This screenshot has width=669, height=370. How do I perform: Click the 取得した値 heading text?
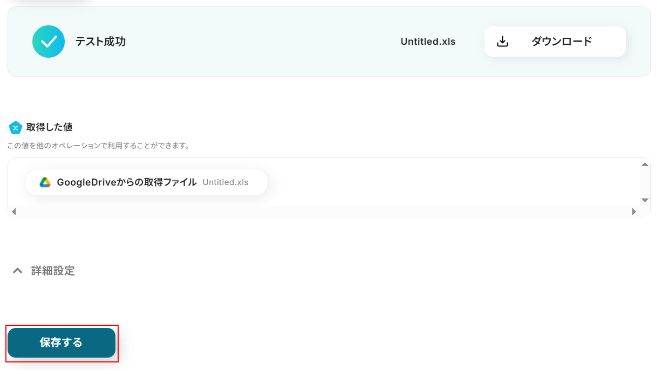click(50, 127)
